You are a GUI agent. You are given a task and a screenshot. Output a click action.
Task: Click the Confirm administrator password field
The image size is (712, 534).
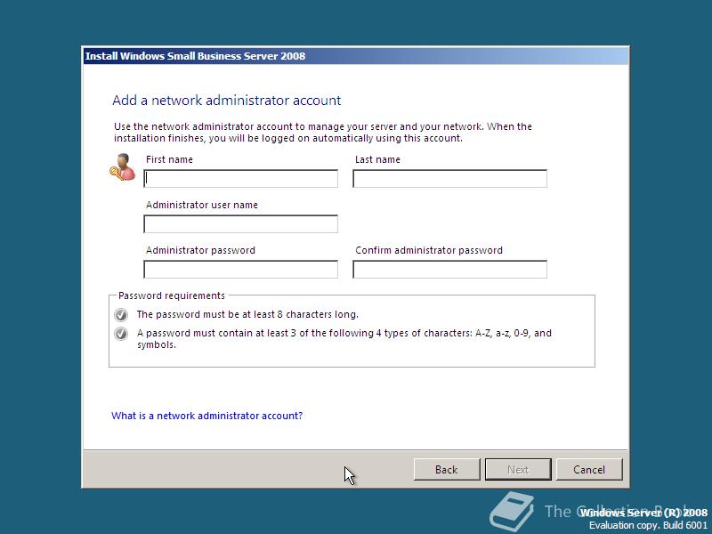[x=450, y=270]
